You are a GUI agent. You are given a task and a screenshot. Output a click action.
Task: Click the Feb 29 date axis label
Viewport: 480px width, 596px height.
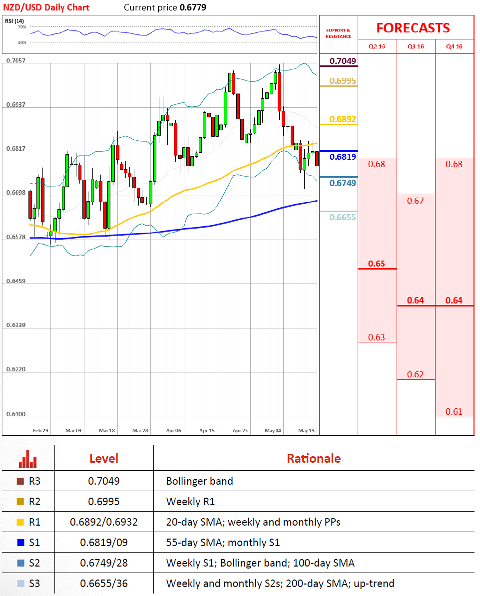[40, 431]
